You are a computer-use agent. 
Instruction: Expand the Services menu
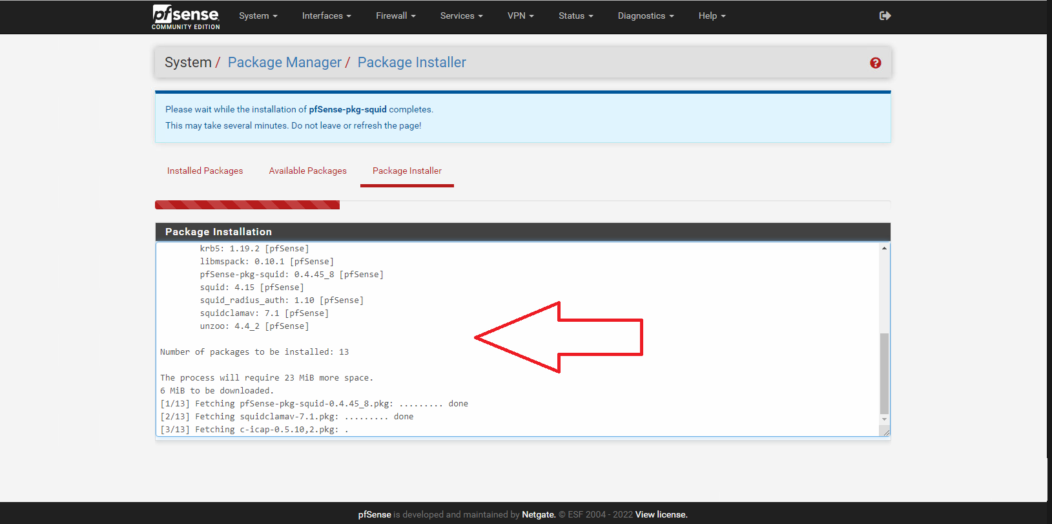pyautogui.click(x=461, y=16)
